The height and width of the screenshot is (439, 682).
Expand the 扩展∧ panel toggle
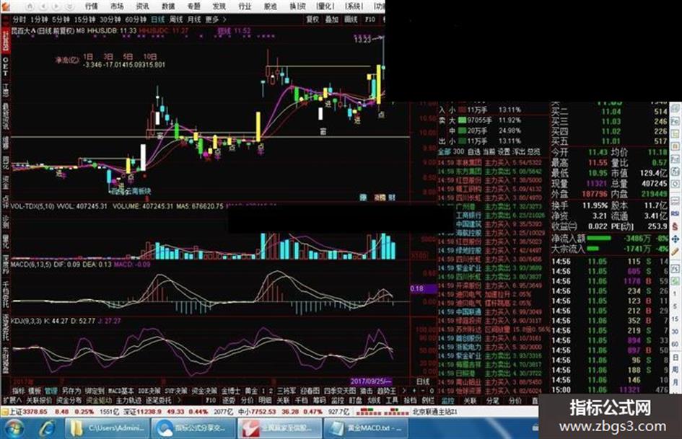[x=12, y=400]
